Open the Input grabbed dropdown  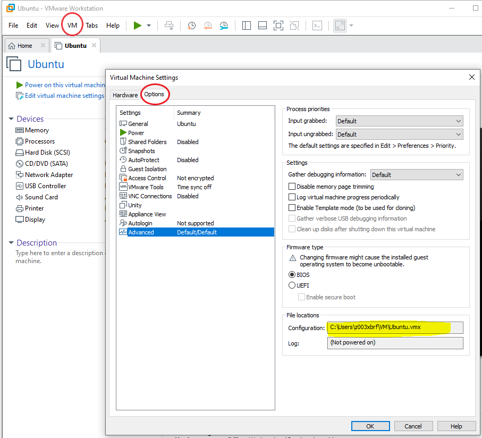pyautogui.click(x=399, y=121)
